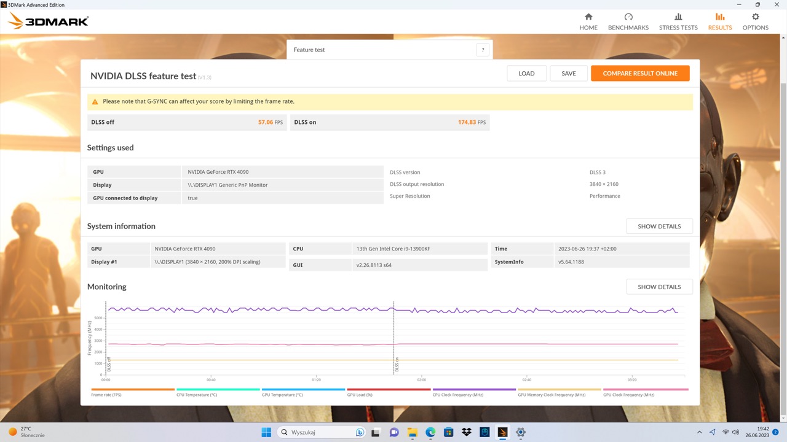Click the Time value 2023-06-26 19:37
Image resolution: width=787 pixels, height=442 pixels.
click(x=587, y=249)
